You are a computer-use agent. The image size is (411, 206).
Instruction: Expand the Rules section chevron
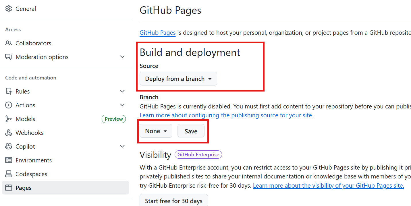(x=122, y=92)
